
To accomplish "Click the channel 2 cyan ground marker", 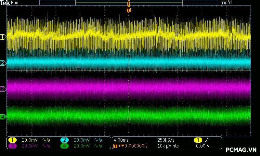I will (x=3, y=63).
